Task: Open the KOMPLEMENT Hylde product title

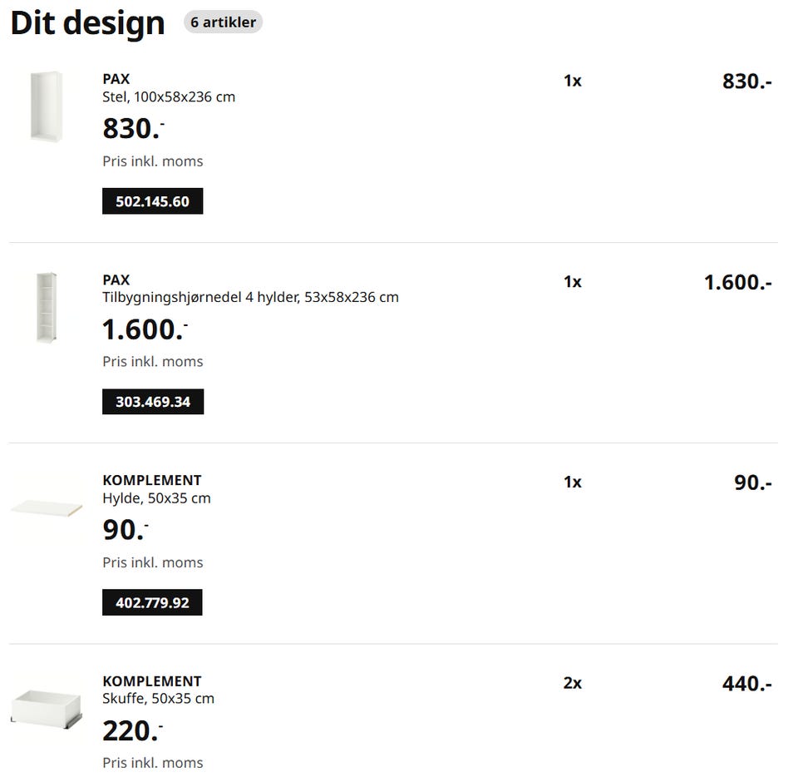Action: (152, 480)
